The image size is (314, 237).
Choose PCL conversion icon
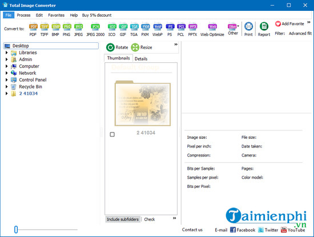tap(181, 29)
